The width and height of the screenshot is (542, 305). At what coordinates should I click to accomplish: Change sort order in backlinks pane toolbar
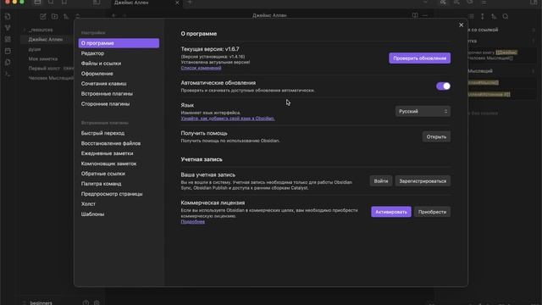tap(494, 16)
